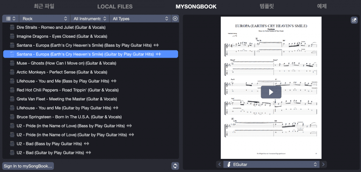Select Red Hot Chili Peppers - Road Trippin'

point(90,90)
